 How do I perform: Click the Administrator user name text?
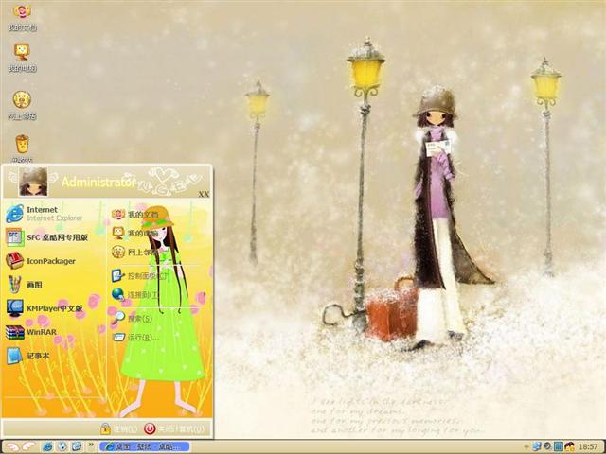(x=98, y=183)
